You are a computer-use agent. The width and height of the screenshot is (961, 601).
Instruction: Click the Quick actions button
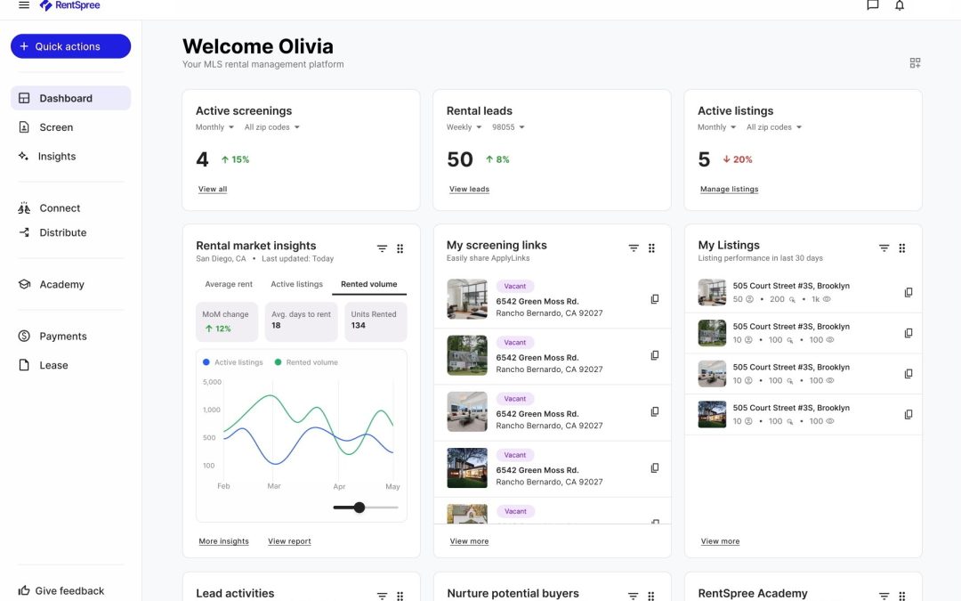click(70, 46)
